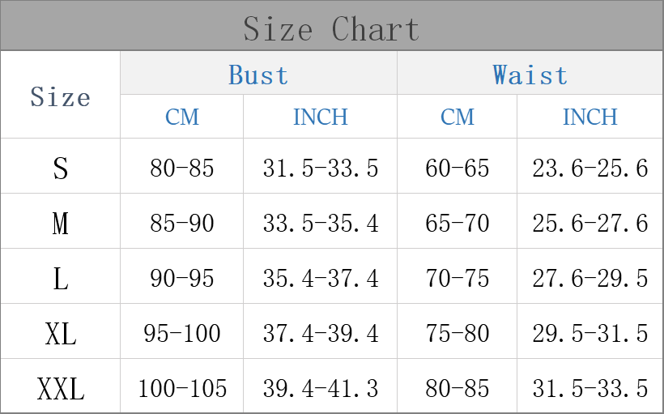This screenshot has height=414, width=664.
Task: Click the 39.4-41.3 bust inch cell
Action: tap(320, 389)
